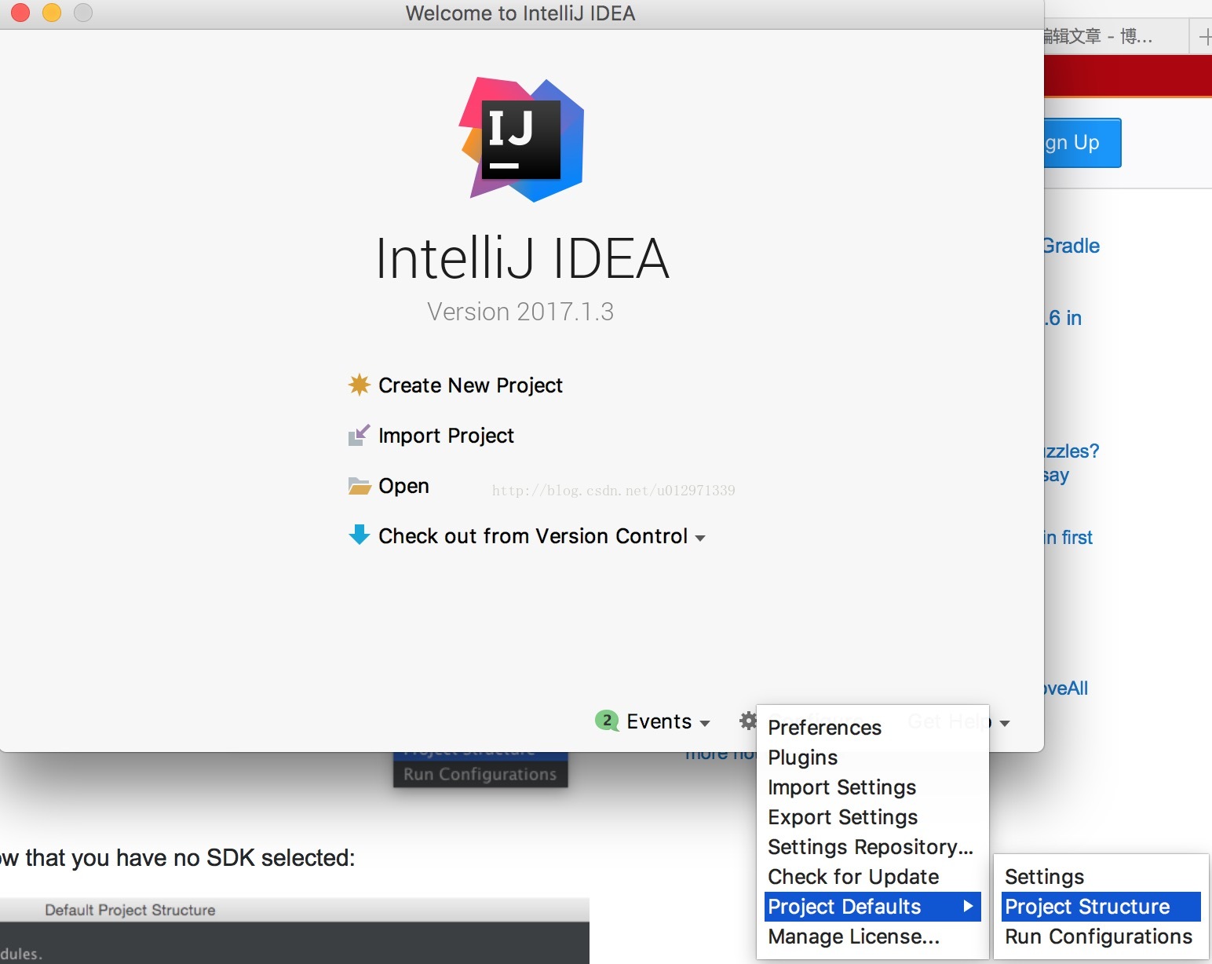Click the IntelliJ IDEA heading text
This screenshot has width=1212, height=964.
coord(523,258)
